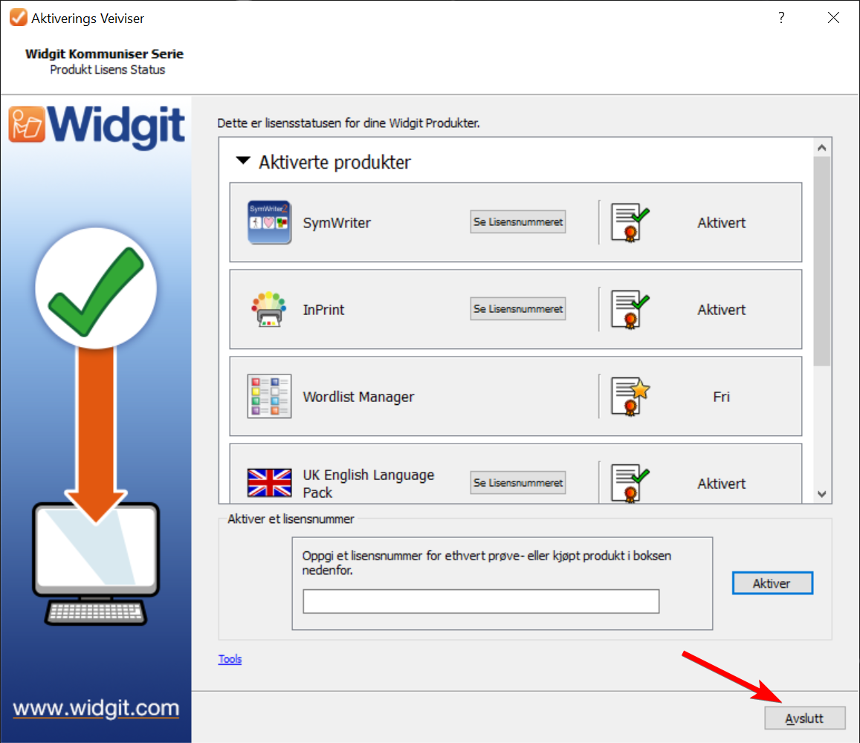This screenshot has width=860, height=743.
Task: Click the Aktivert status for SymWriter
Action: click(721, 223)
